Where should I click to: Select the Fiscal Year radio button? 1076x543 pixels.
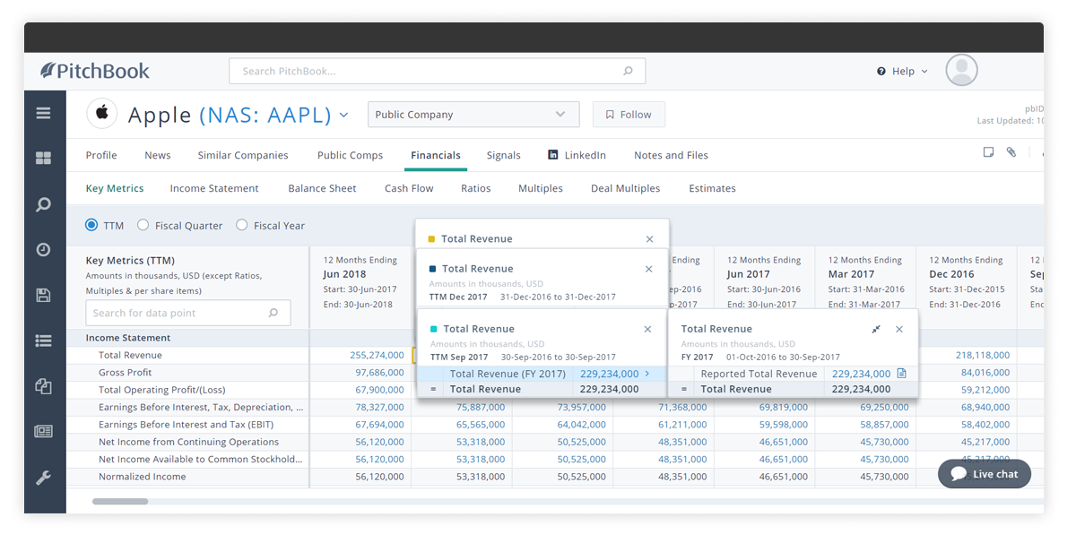242,226
